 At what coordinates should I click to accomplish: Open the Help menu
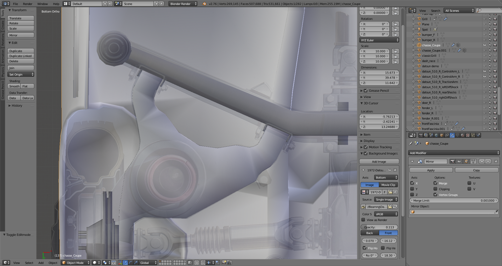(56, 4)
